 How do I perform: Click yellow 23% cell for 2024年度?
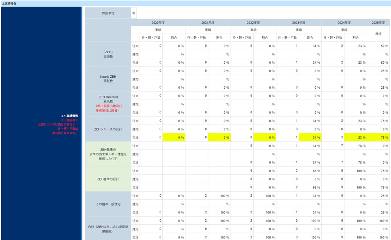point(355,138)
